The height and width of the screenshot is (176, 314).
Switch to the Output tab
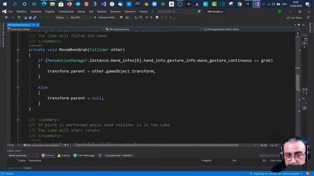(27, 168)
